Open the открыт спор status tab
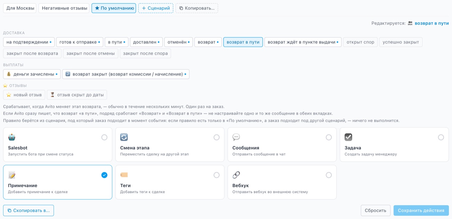The image size is (452, 219). (x=361, y=42)
